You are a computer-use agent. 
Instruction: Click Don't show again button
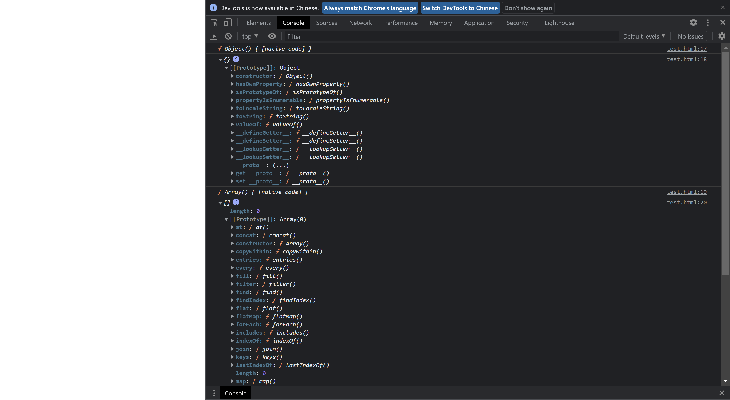(528, 8)
